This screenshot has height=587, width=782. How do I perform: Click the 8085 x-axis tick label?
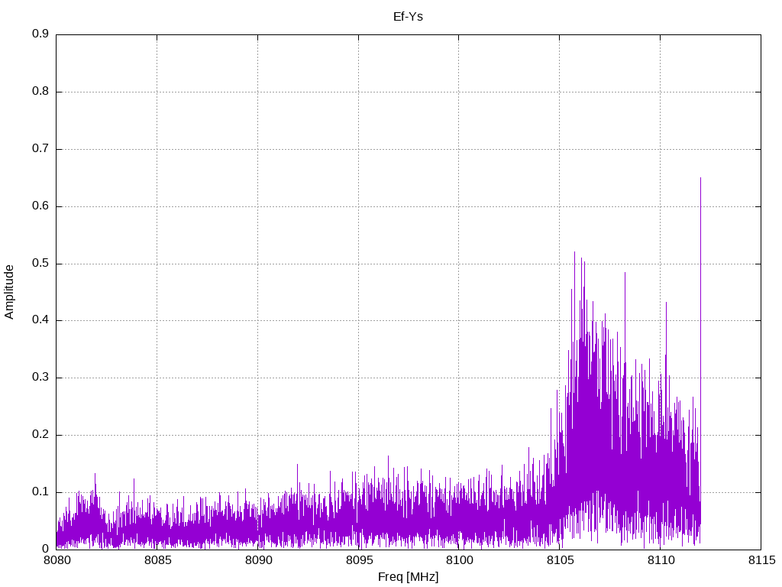(157, 561)
